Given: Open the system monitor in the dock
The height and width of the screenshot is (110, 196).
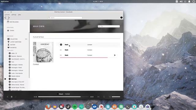Looking at the screenshot, I should [x=81, y=107].
